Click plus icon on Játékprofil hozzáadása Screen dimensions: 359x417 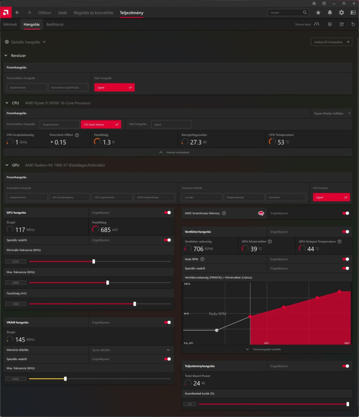(348, 42)
